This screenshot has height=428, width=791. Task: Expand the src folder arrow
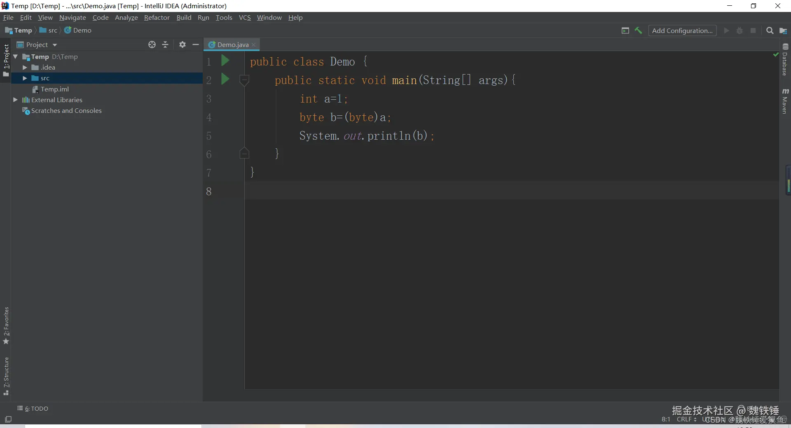25,78
